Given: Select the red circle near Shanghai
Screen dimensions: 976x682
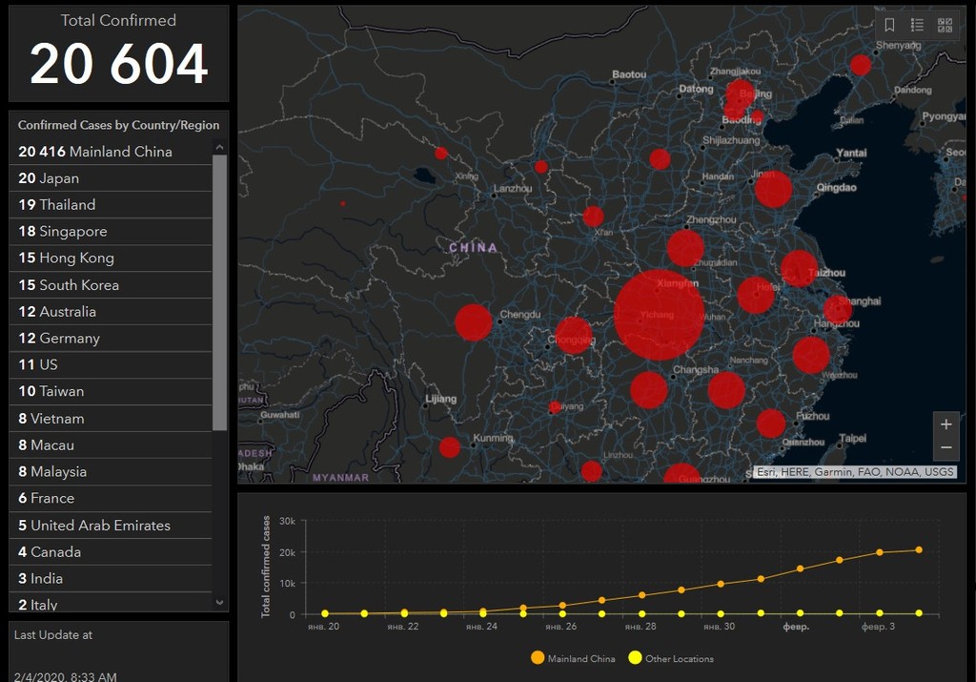Looking at the screenshot, I should point(837,309).
